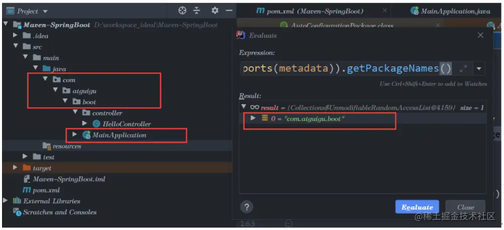Collapse the result node in Evaluate
Image resolution: width=504 pixels, height=230 pixels.
click(243, 107)
